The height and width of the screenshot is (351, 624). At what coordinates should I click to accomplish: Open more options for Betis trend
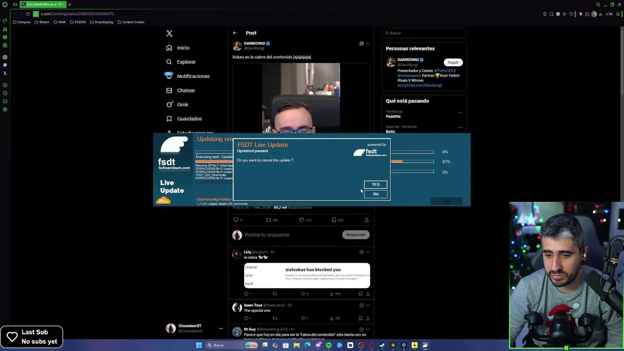(x=460, y=128)
